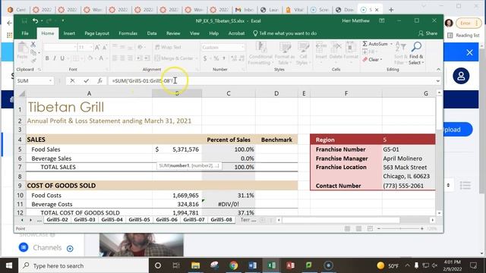
Task: Click the #DIV/0! error cell
Action: coord(228,204)
